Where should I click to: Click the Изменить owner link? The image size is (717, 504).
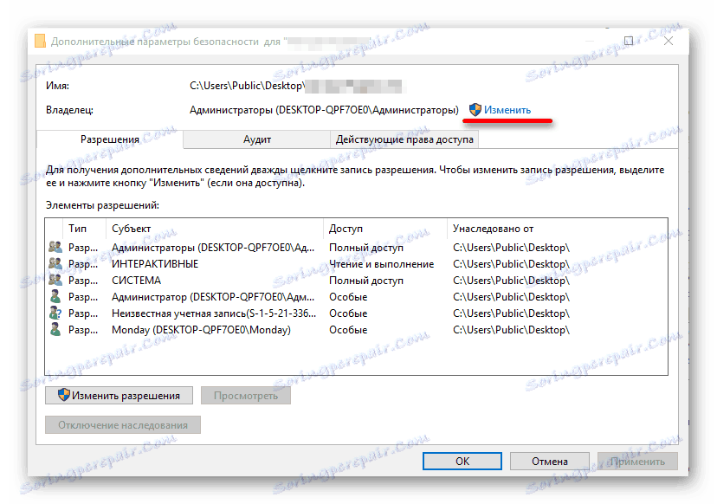[x=507, y=110]
